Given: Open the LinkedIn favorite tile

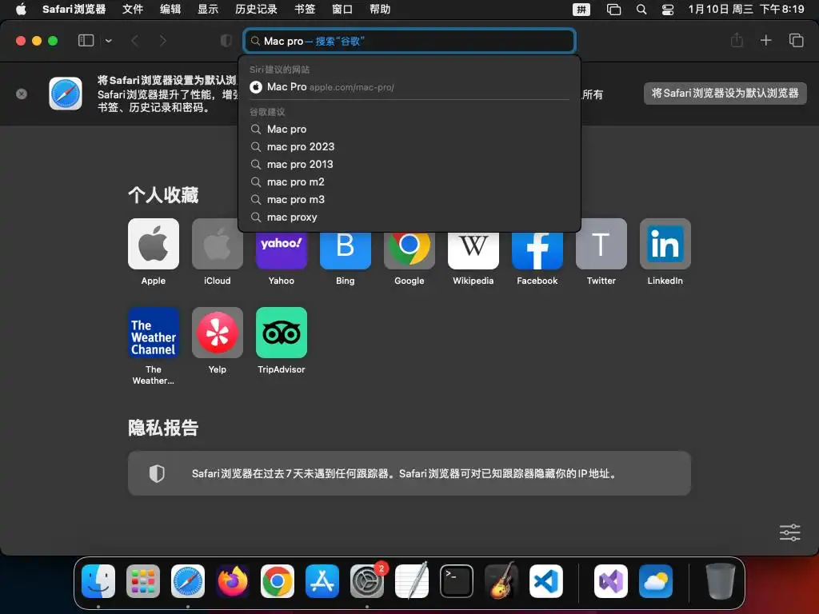Looking at the screenshot, I should [x=665, y=244].
